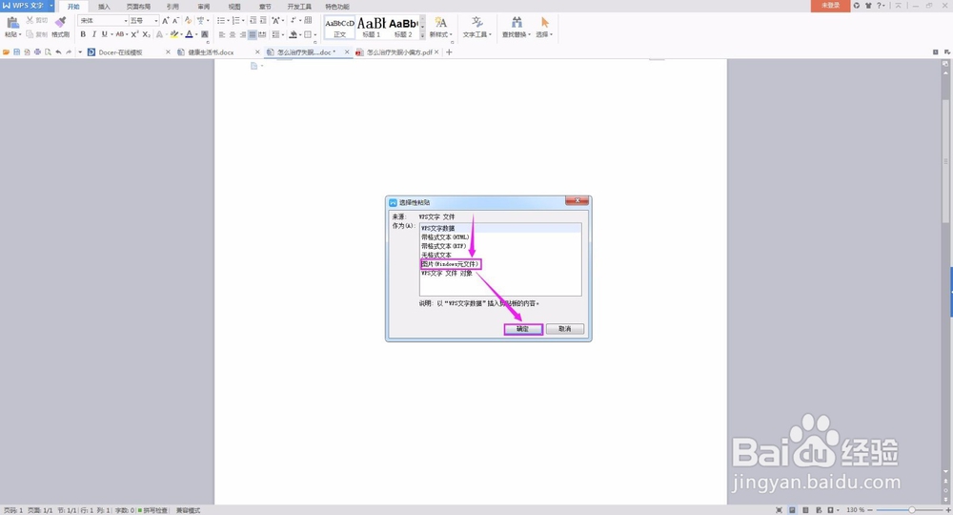Click the decrease indent icon

253,21
